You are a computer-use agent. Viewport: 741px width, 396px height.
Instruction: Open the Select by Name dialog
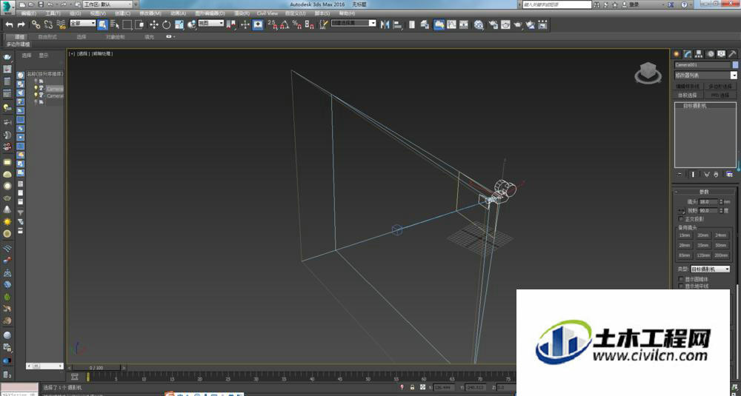[115, 24]
